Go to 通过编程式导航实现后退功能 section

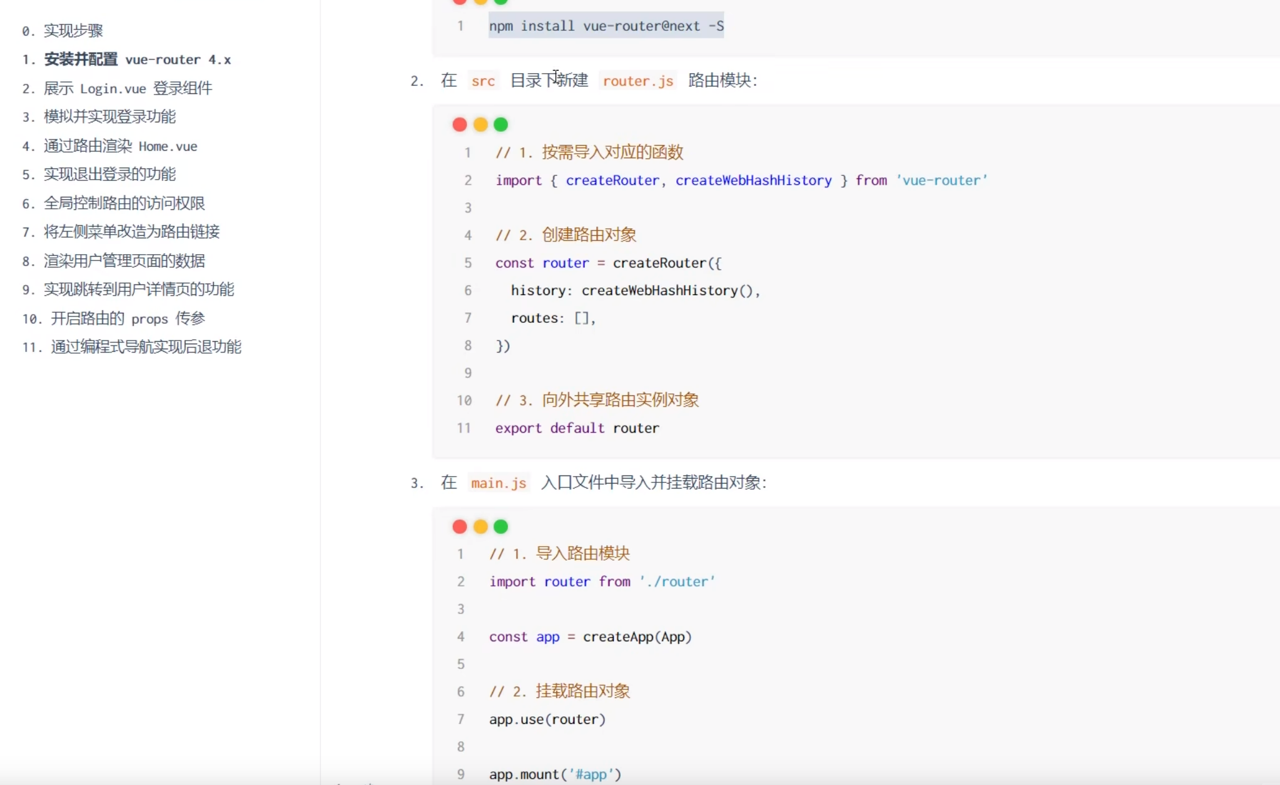[x=146, y=346]
